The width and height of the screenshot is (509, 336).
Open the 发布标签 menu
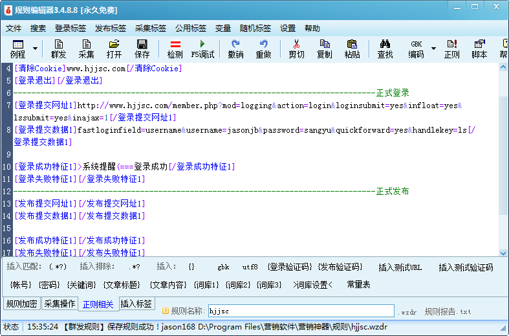pos(111,28)
